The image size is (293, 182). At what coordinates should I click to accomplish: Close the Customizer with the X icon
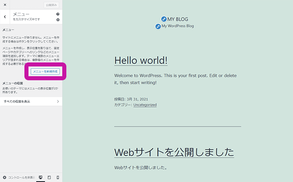5,5
